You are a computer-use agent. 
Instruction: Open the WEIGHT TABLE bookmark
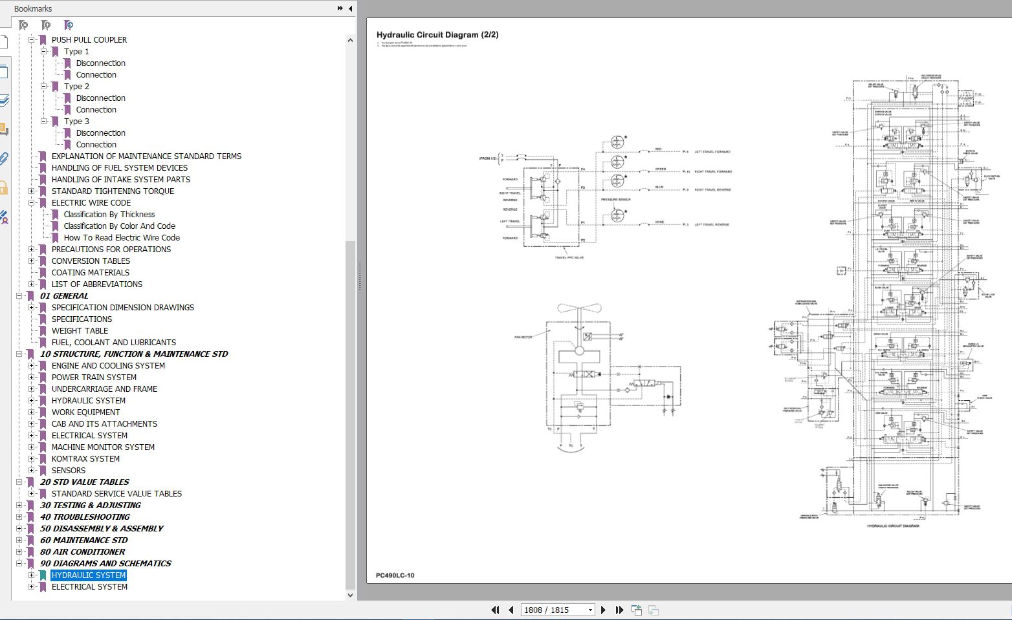(80, 331)
